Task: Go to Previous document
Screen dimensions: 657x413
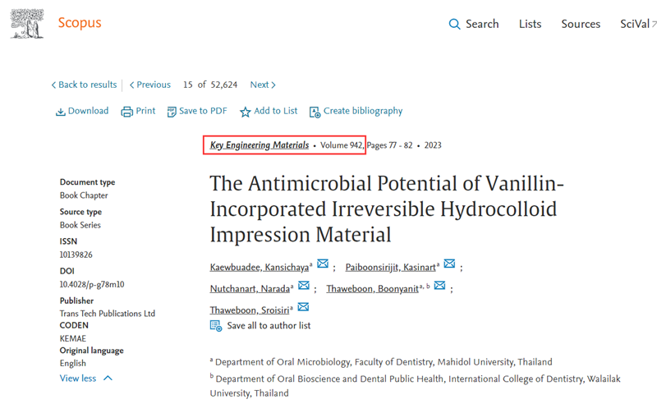Action: [150, 85]
